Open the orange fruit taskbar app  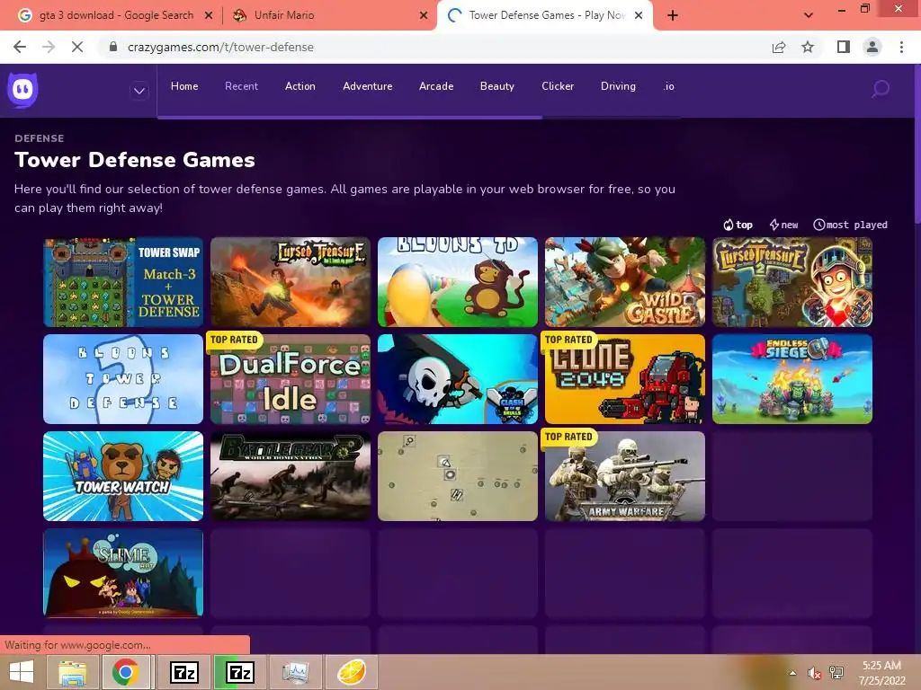(351, 672)
